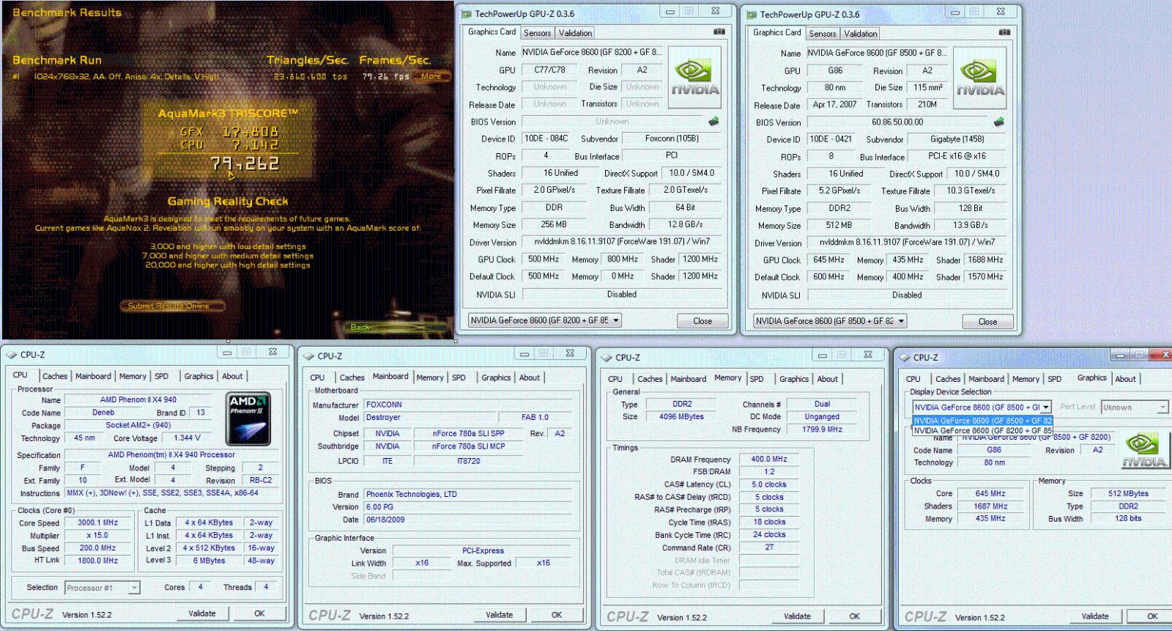Select highlighted GF 8500 + GF 82 device option
Image resolution: width=1172 pixels, height=631 pixels.
coord(982,421)
